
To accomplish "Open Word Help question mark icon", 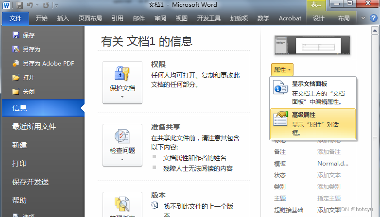I will coord(374,18).
